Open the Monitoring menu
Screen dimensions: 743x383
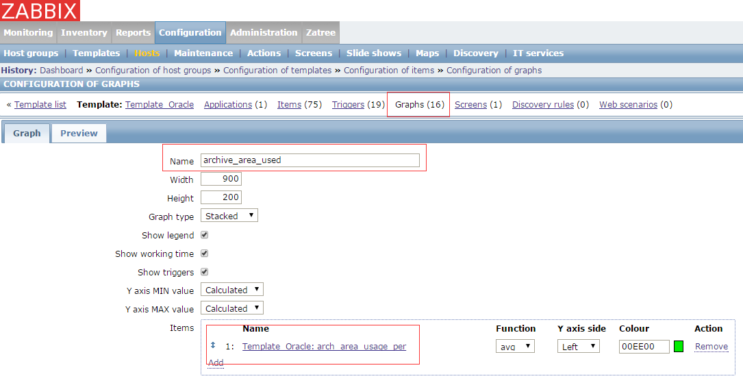(29, 33)
